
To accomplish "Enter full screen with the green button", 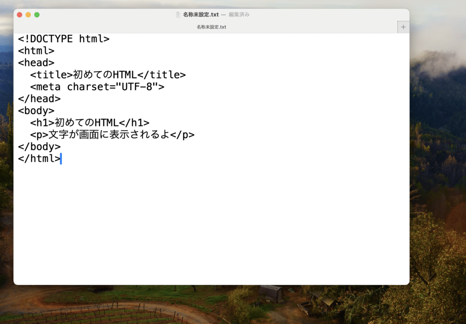I will pyautogui.click(x=37, y=15).
